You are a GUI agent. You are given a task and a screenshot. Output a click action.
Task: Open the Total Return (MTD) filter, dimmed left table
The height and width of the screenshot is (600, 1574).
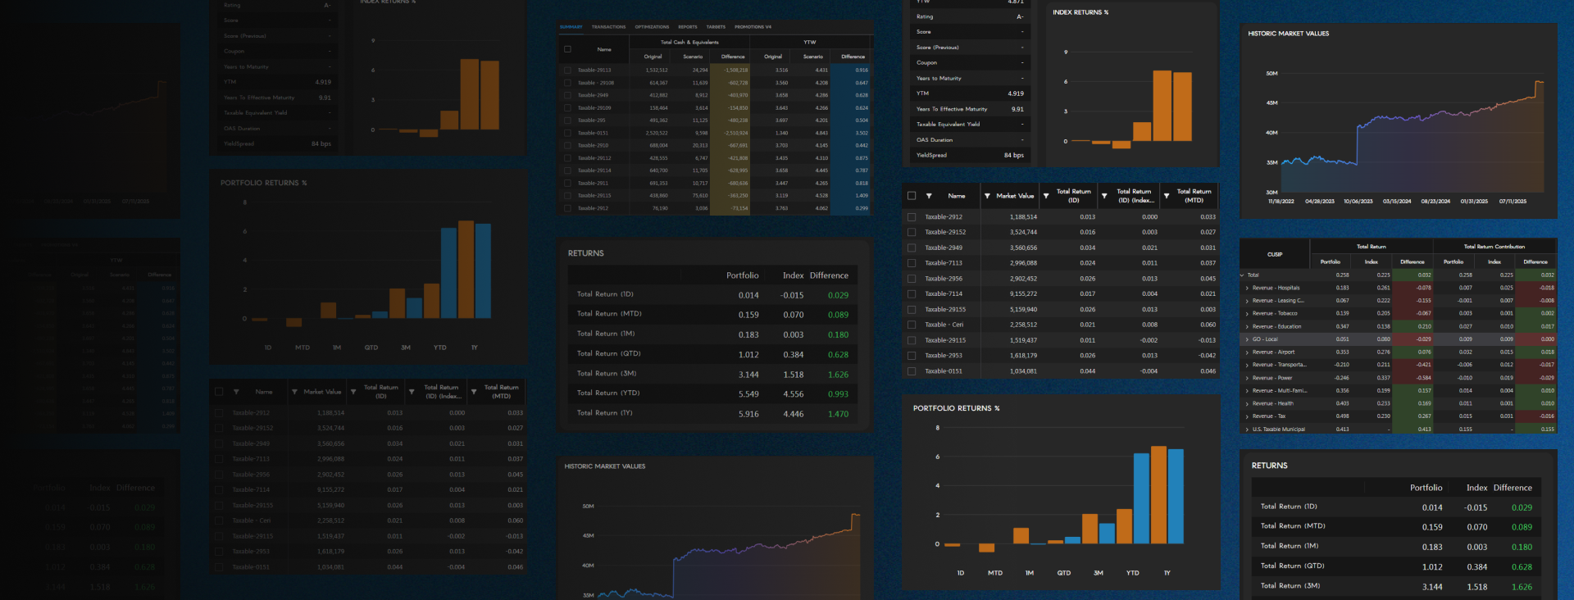(474, 392)
